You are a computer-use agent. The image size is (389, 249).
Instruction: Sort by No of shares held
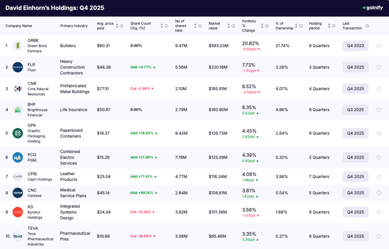tap(196, 26)
